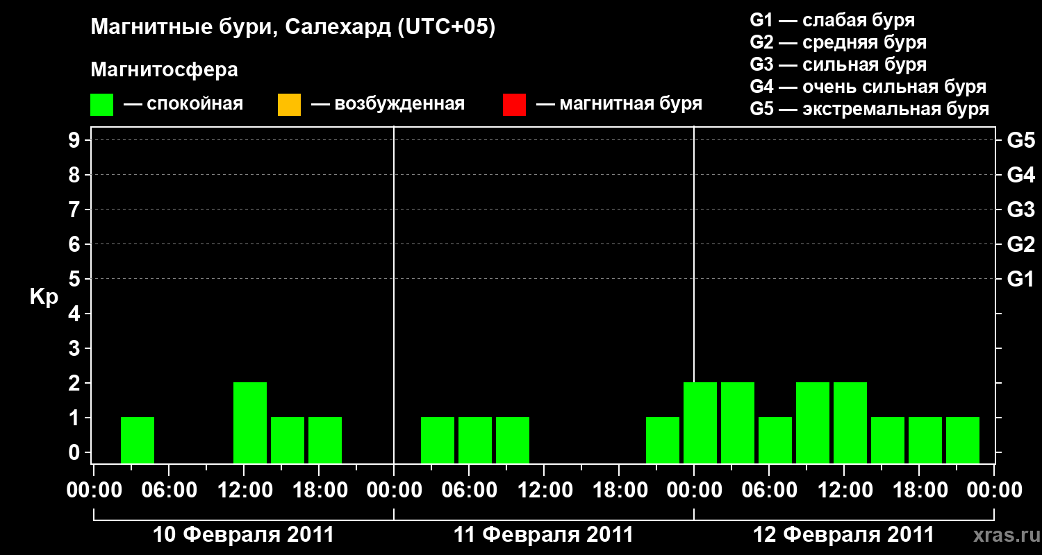The height and width of the screenshot is (555, 1042).
Task: Select the 'G1 — слабая буря' legend line
Action: click(832, 20)
